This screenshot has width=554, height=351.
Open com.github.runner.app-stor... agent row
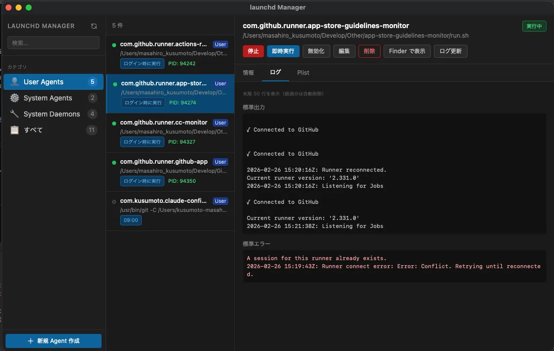170,93
